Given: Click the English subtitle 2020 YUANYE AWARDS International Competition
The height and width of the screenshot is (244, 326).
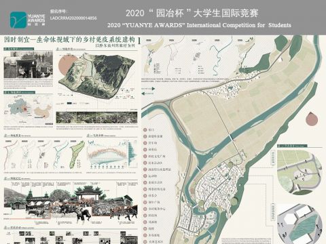Looking at the screenshot, I should pyautogui.click(x=199, y=25).
